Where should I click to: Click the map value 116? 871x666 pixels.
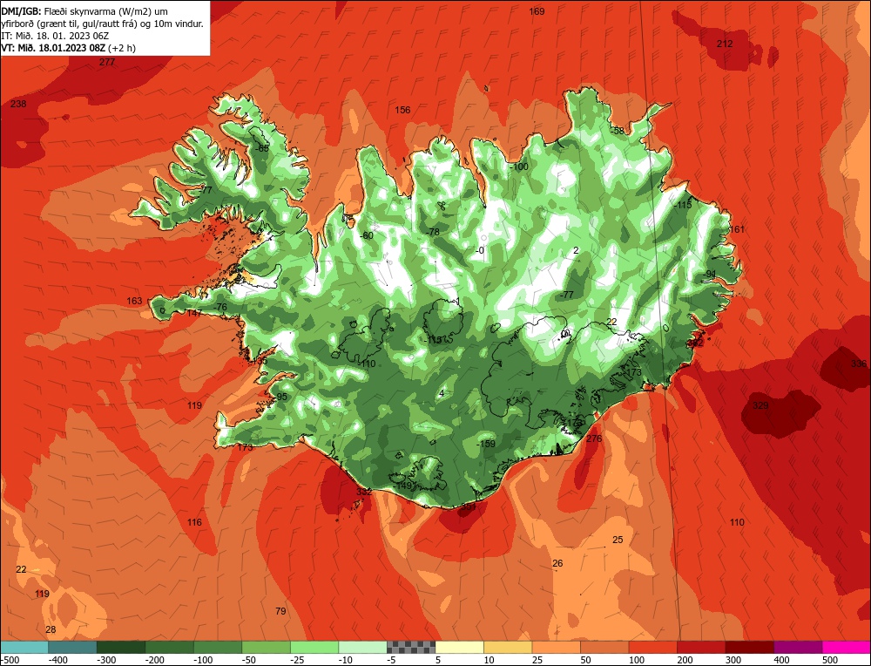[x=194, y=522]
